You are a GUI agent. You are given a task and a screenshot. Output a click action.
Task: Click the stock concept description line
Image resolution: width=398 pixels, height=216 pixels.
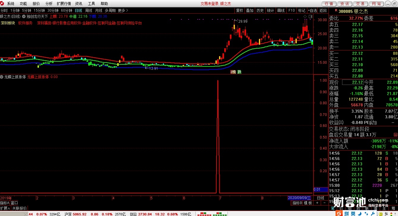[89, 23]
